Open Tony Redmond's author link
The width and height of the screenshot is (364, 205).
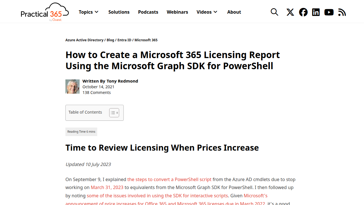(122, 81)
